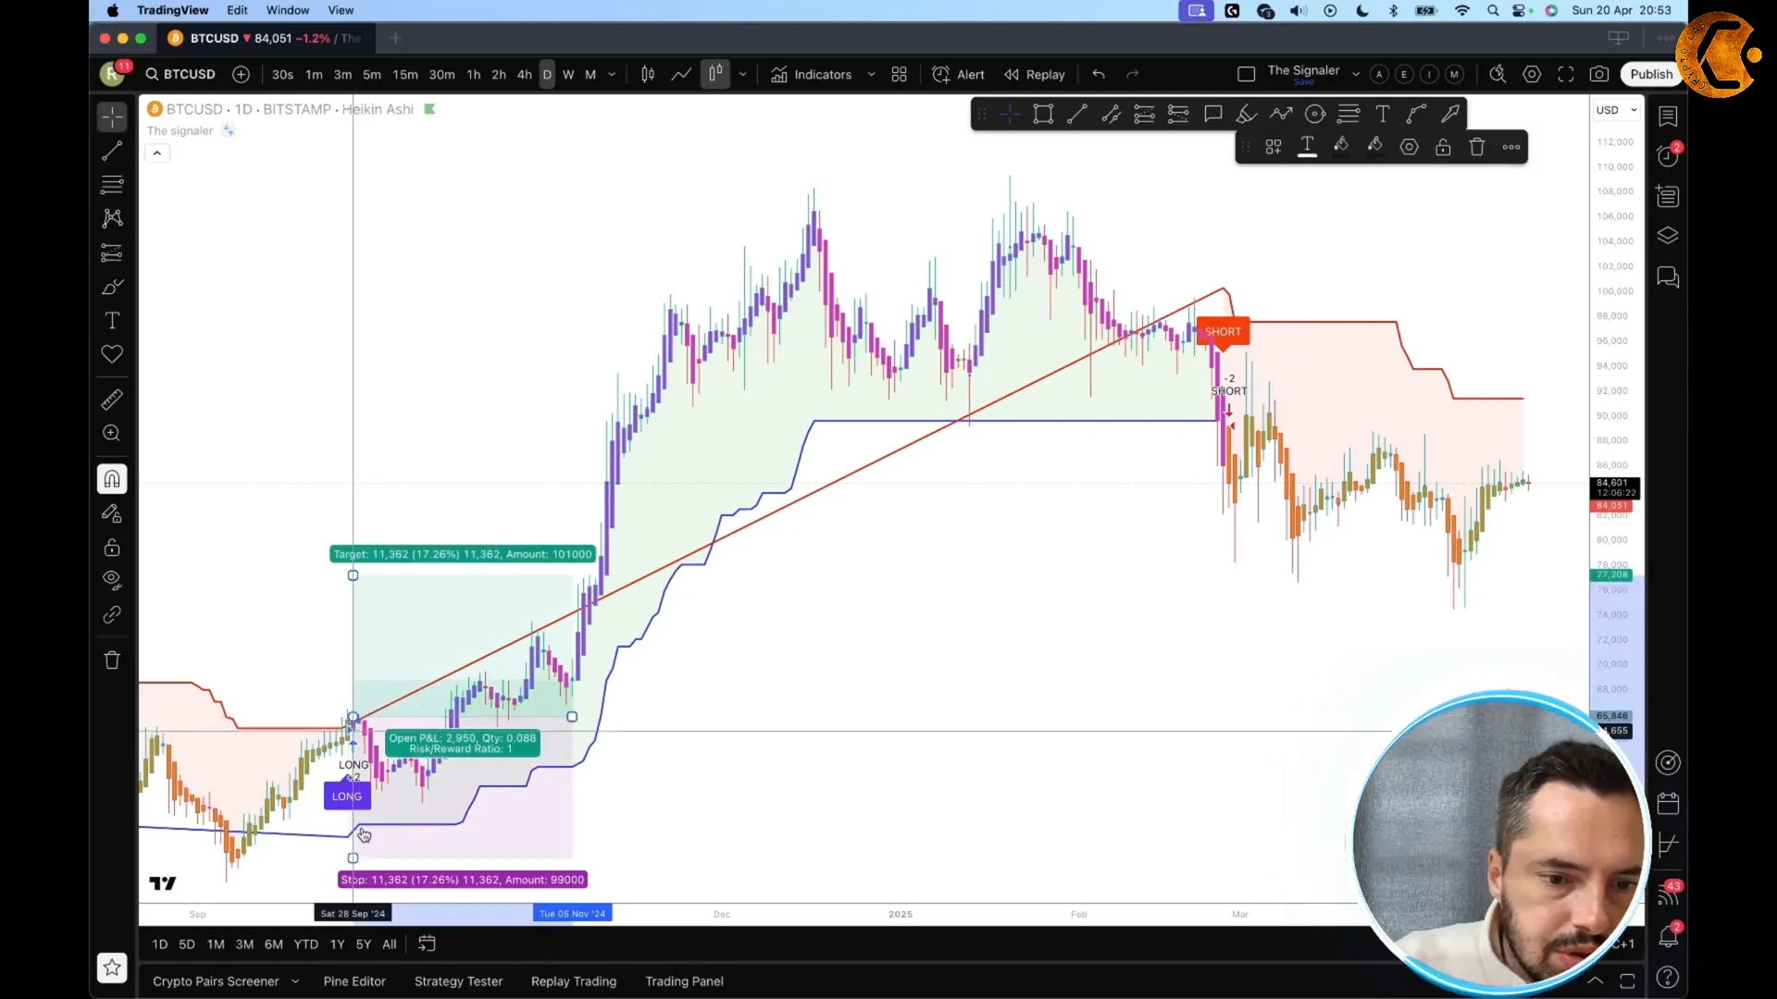Click the undo arrow
Image resolution: width=1777 pixels, height=999 pixels.
point(1099,75)
